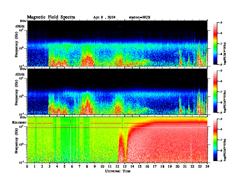Click the "Universal Time" axis label
Screen dimensions: 247x191
118,171
